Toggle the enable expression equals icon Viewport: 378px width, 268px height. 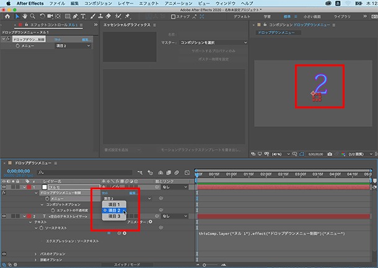pos(109,233)
